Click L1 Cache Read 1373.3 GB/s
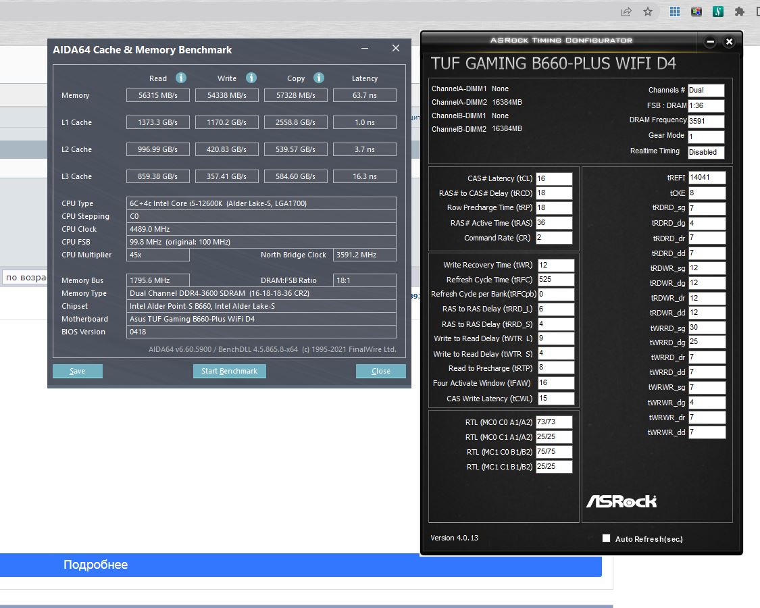The width and height of the screenshot is (760, 608). tap(158, 122)
